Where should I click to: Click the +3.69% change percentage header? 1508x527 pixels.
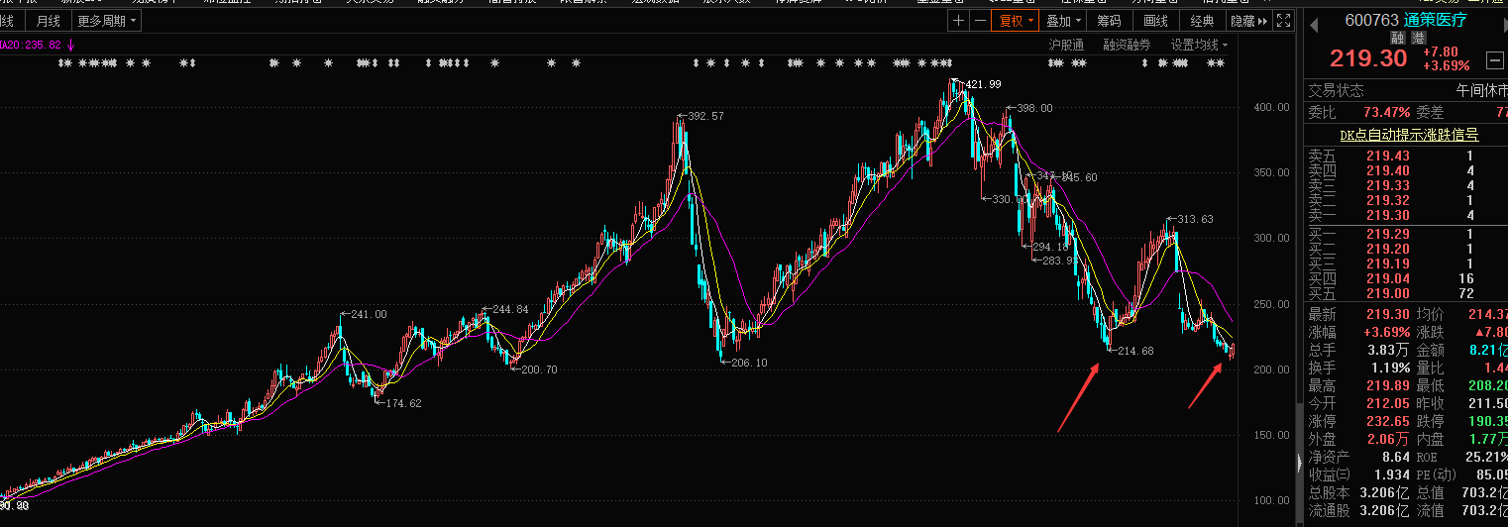tap(1447, 66)
